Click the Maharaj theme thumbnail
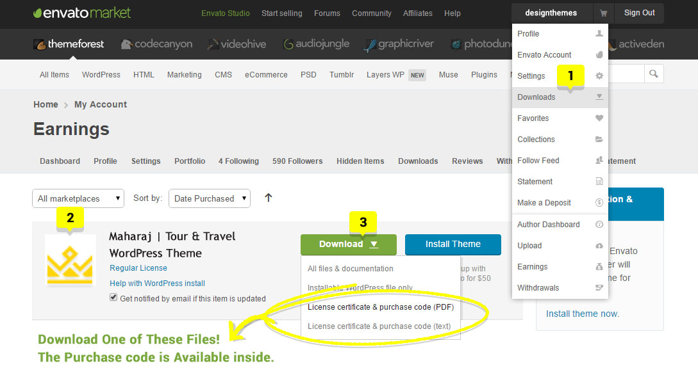This screenshot has width=698, height=384. click(x=70, y=260)
